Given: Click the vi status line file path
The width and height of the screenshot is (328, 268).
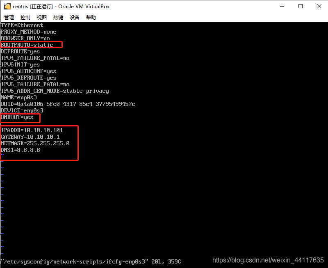Looking at the screenshot, I should (x=75, y=261).
